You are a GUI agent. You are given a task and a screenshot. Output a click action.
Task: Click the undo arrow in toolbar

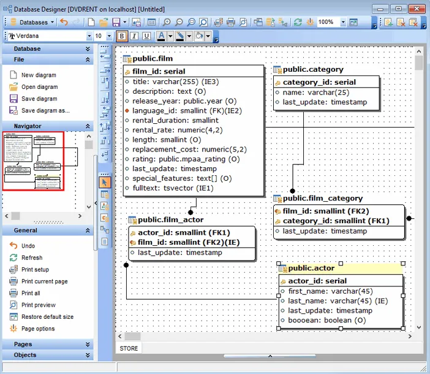64,22
